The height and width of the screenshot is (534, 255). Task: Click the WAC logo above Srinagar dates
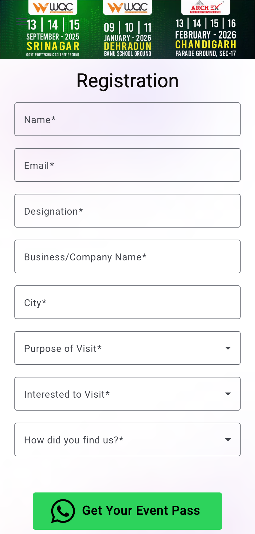pos(53,8)
